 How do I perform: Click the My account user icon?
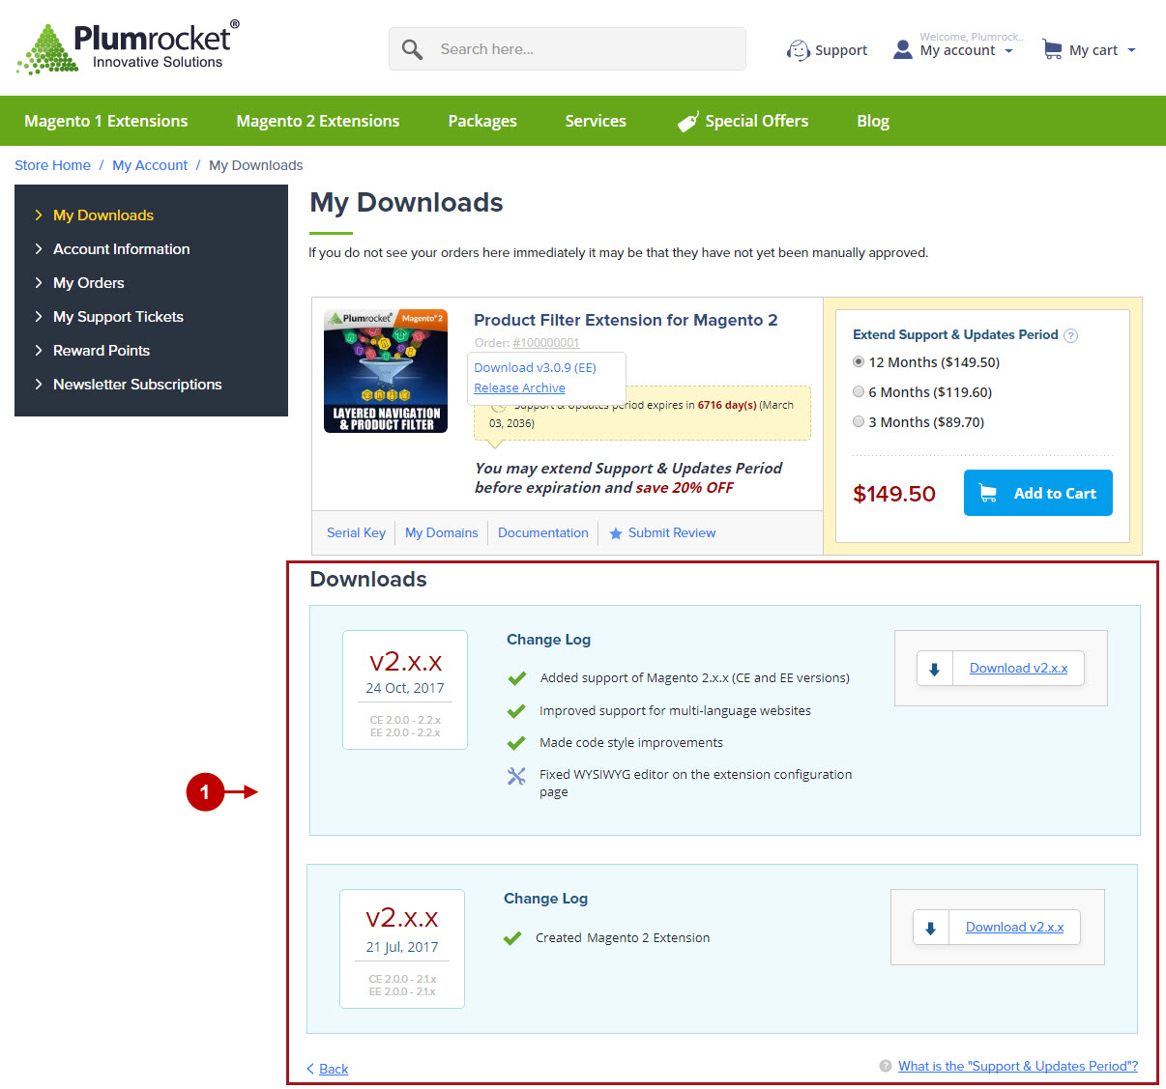click(x=902, y=49)
